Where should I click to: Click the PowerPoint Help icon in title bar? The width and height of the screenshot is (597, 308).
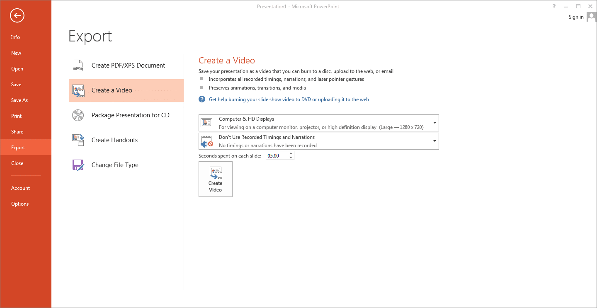[x=554, y=6]
